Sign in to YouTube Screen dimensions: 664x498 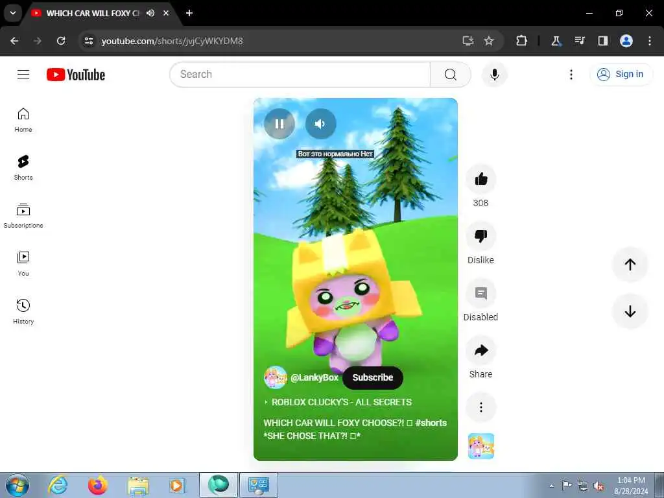click(621, 75)
